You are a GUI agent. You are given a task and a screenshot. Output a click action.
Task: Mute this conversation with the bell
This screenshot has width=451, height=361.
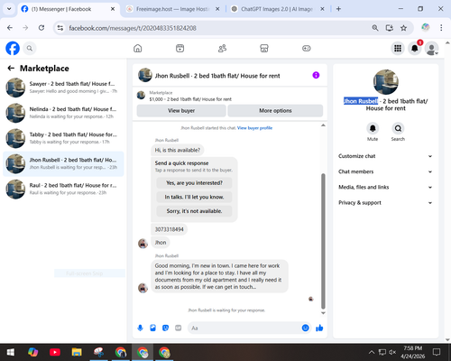[x=373, y=128]
